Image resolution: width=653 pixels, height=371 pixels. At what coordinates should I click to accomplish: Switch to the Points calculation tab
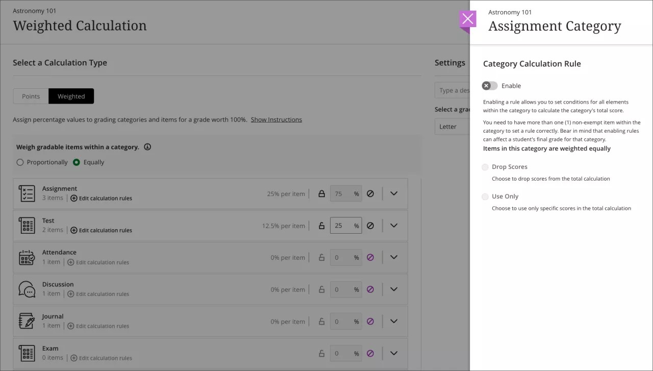coord(30,96)
